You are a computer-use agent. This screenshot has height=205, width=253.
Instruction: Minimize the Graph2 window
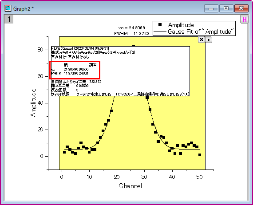tap(211, 8)
